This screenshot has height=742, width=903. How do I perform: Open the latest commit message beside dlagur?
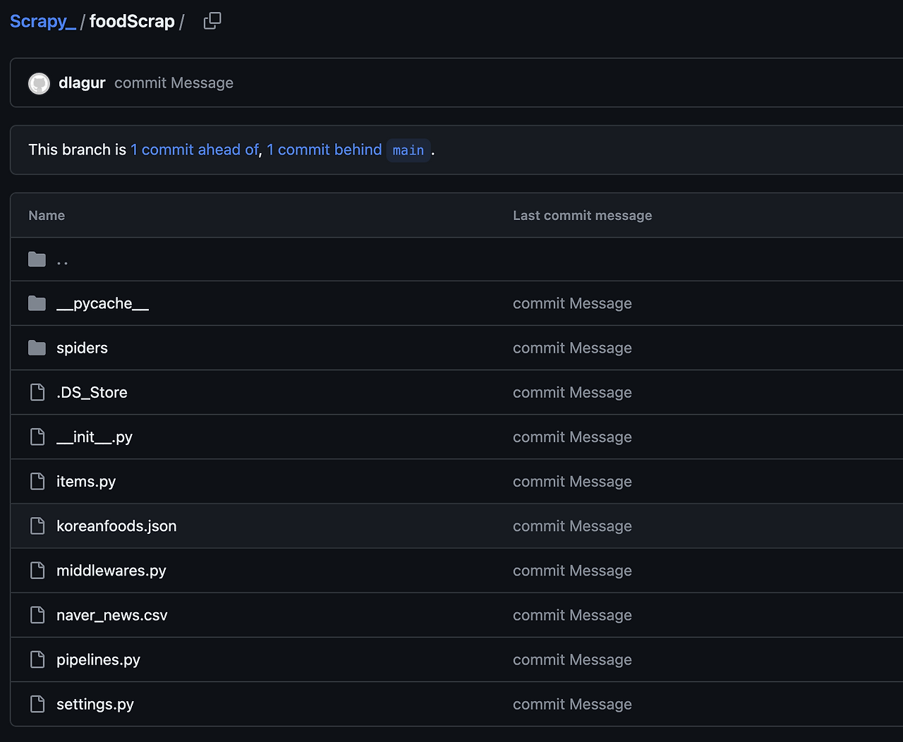(x=174, y=83)
